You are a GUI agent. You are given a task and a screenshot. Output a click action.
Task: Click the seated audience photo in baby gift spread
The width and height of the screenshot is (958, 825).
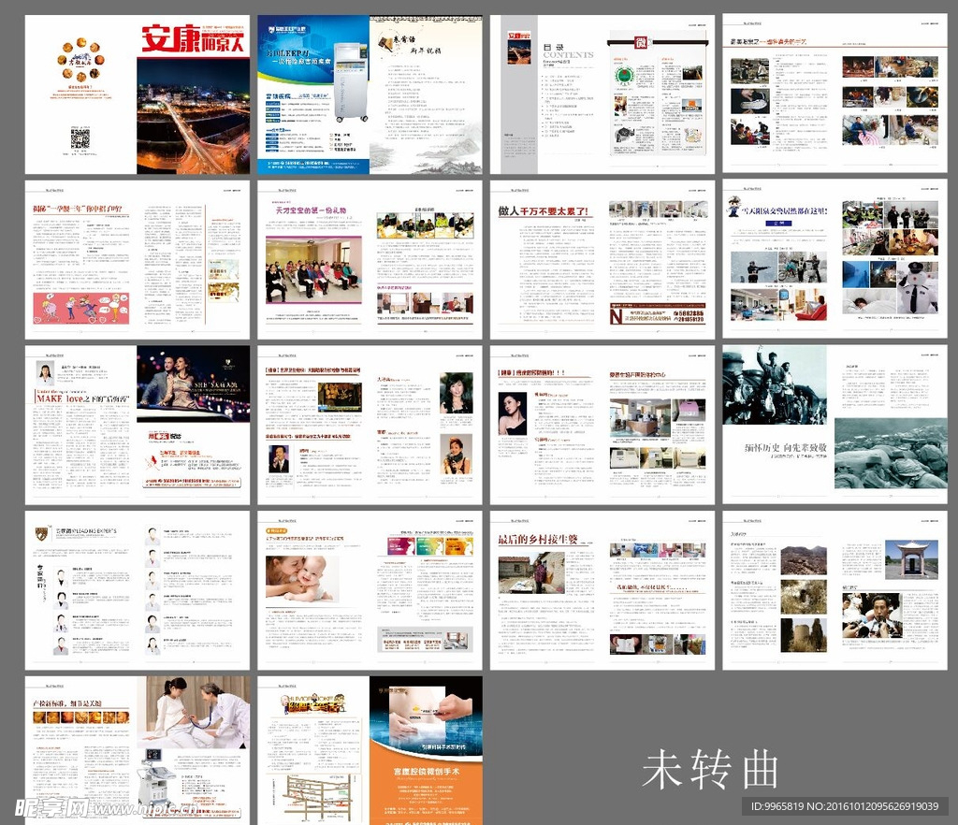[x=313, y=270]
